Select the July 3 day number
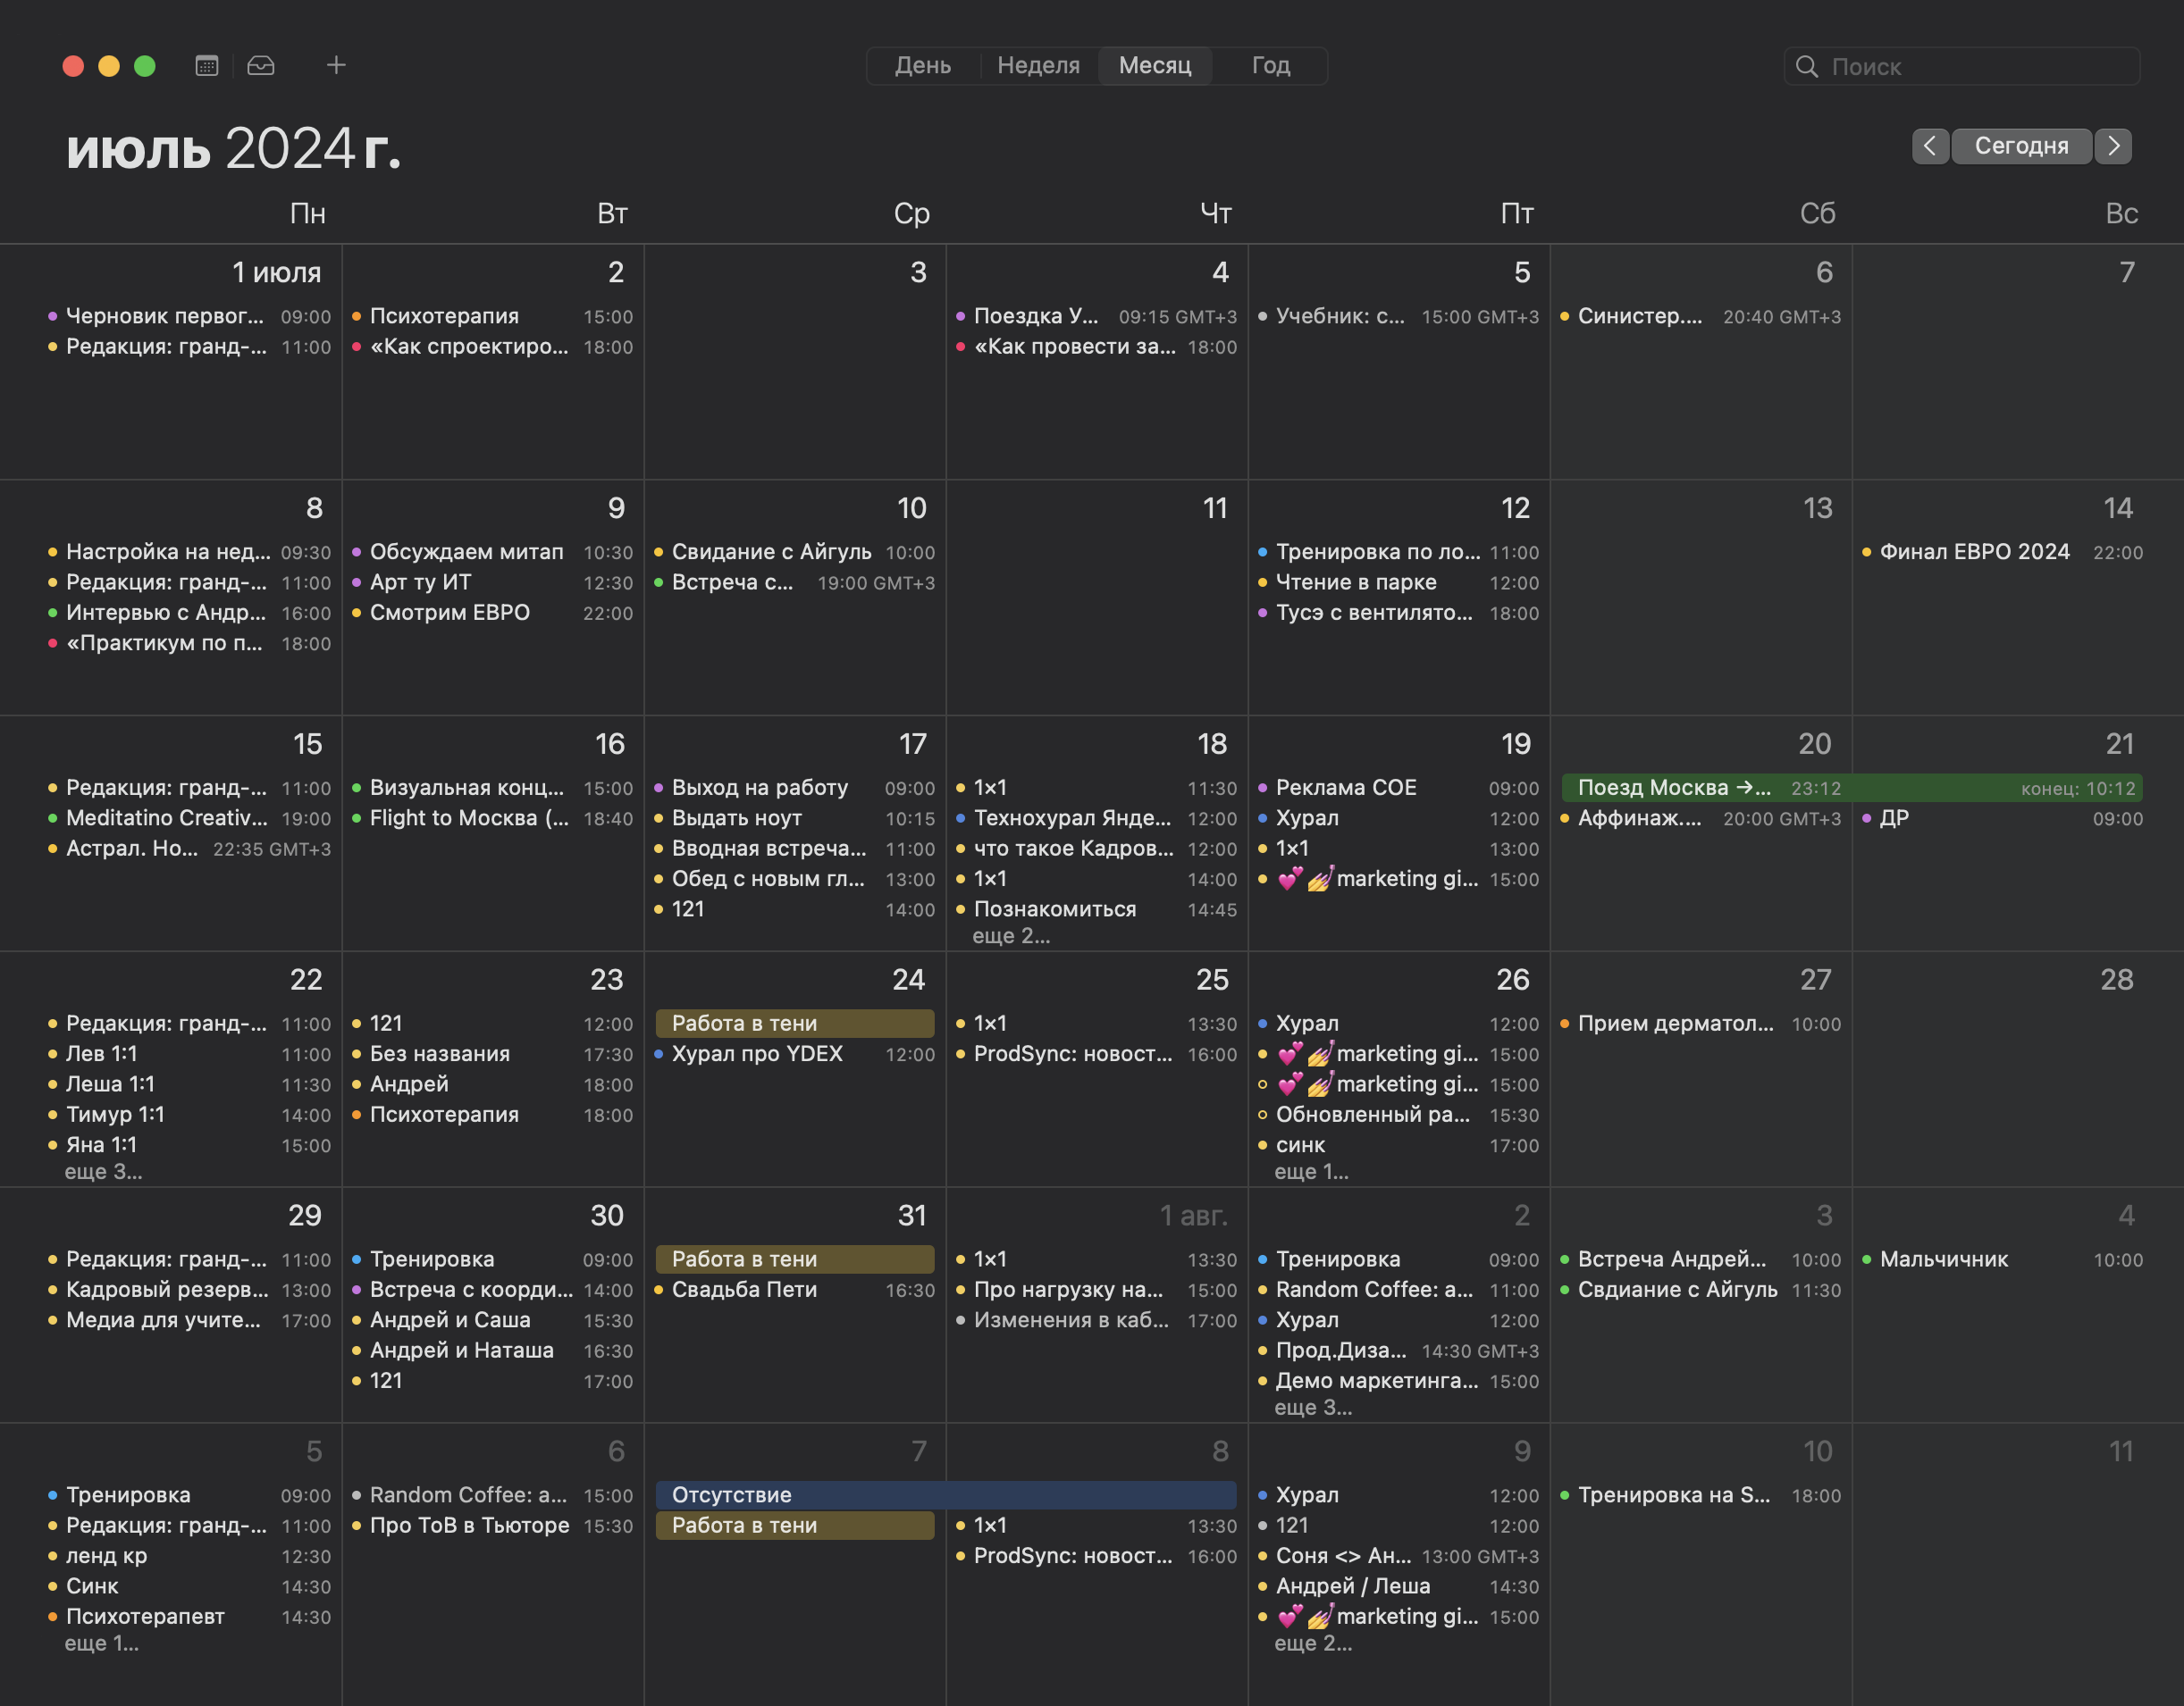This screenshot has width=2184, height=1706. (x=918, y=272)
